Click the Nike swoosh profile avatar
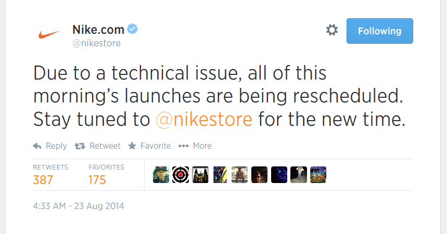This screenshot has width=447, height=234. click(x=50, y=34)
